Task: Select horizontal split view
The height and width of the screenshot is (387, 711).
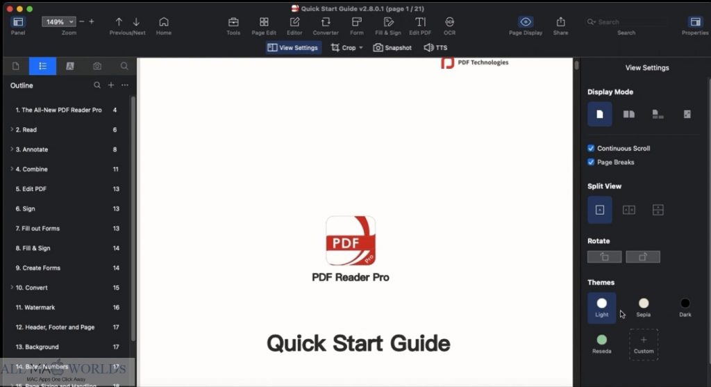Action: pos(658,210)
